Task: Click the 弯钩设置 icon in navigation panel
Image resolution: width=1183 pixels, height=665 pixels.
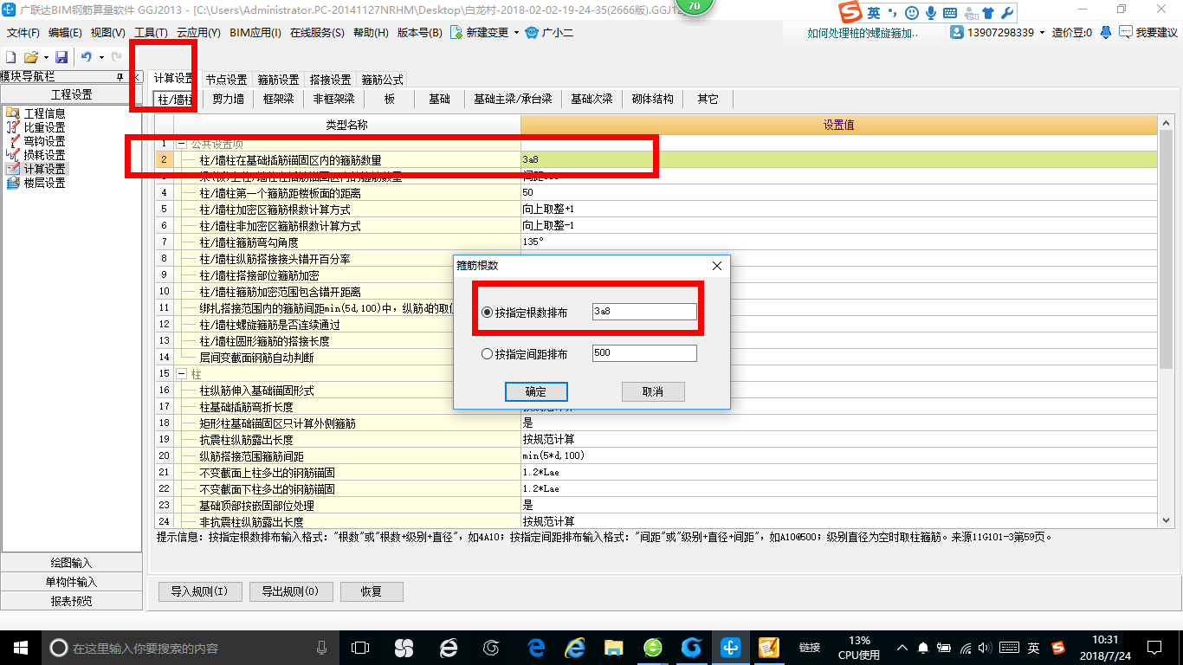Action: point(12,141)
